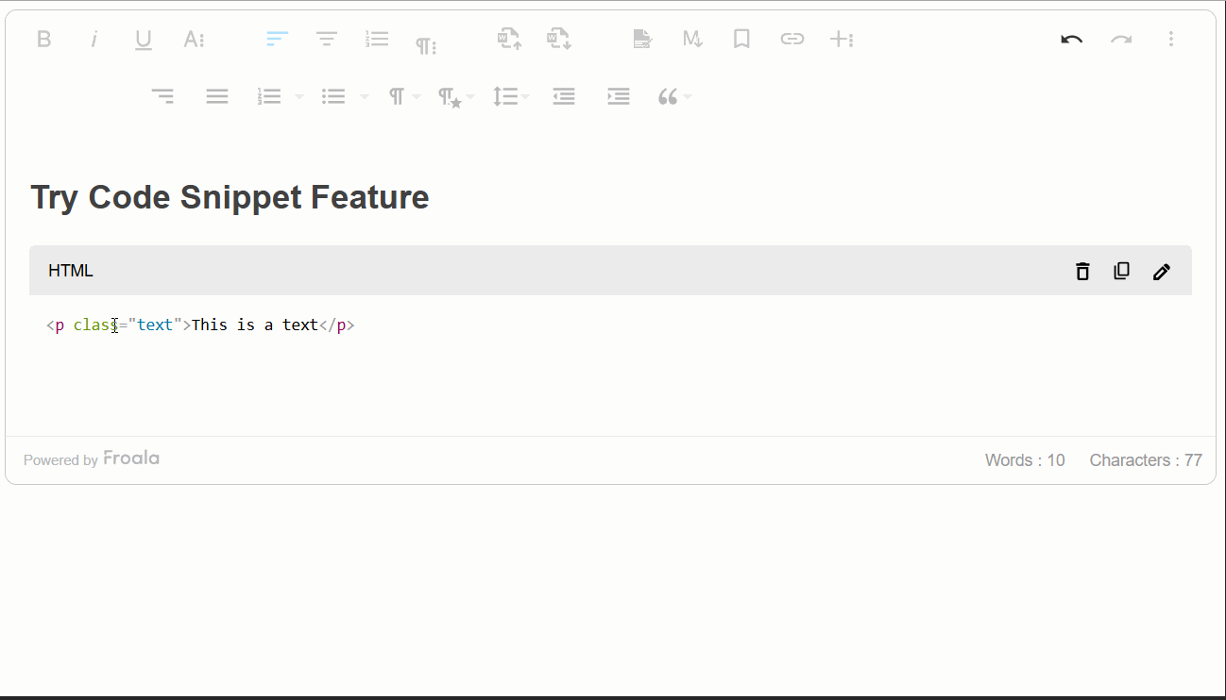
Task: Apply italic formatting
Action: tap(94, 39)
